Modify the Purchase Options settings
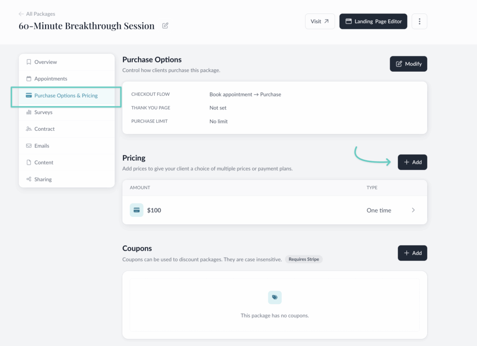 coord(408,64)
